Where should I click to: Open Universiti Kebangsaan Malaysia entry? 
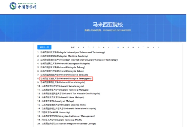(x=65, y=63)
